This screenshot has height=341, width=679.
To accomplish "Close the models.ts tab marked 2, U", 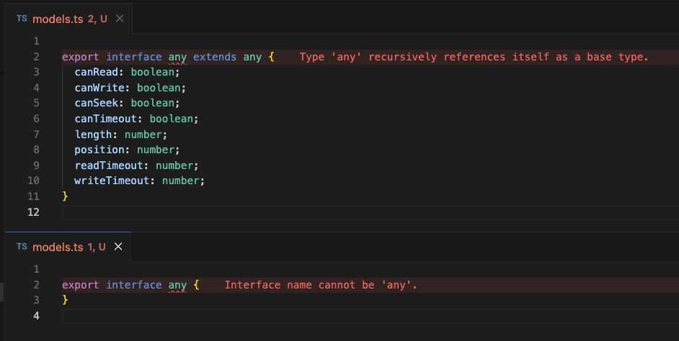I will click(120, 19).
